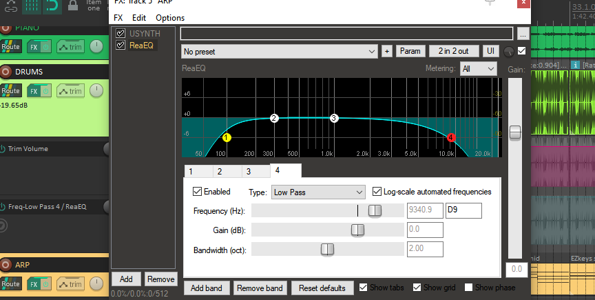Toggle the band Enabled checkbox
This screenshot has width=595, height=300.
[x=197, y=191]
